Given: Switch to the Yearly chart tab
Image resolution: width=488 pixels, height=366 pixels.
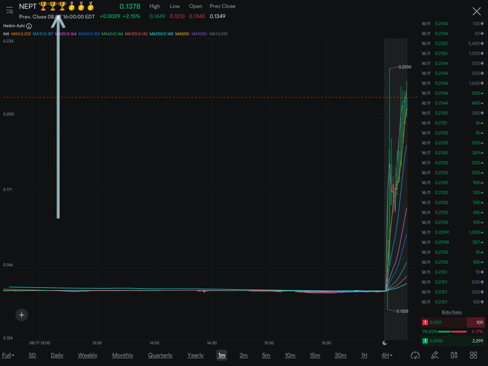Looking at the screenshot, I should [x=196, y=355].
